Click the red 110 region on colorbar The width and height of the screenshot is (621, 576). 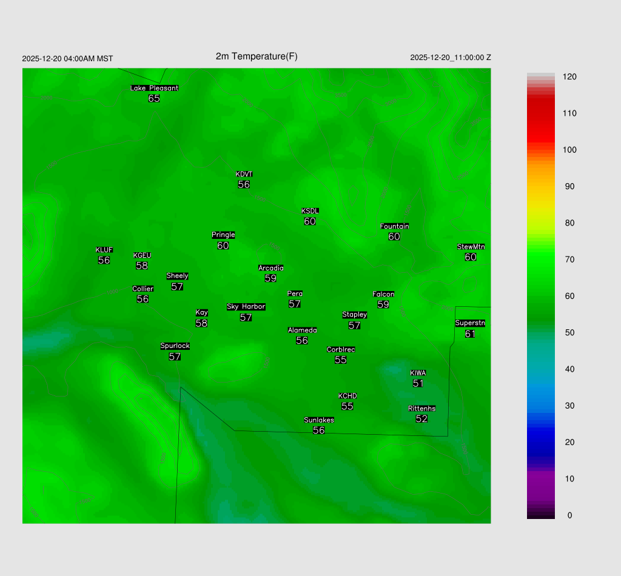pyautogui.click(x=540, y=113)
